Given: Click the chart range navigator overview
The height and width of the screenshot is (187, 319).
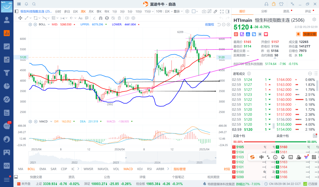Looking at the screenshot, I should [122, 158].
